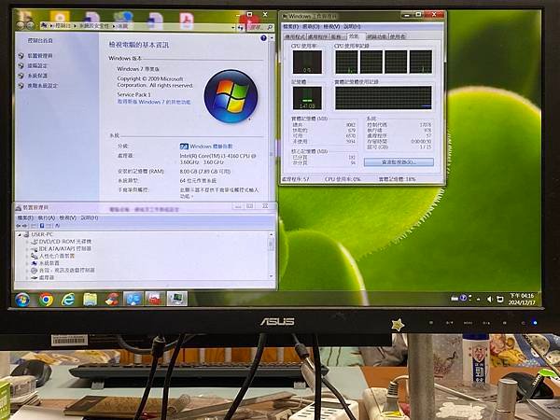This screenshot has width=560, height=420.
Task: Go forward in the System window
Action: (x=31, y=25)
